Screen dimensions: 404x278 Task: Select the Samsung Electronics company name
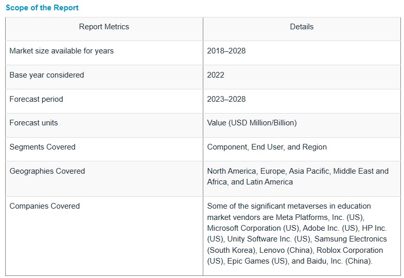point(350,239)
